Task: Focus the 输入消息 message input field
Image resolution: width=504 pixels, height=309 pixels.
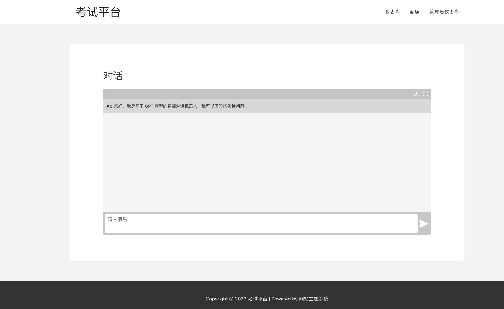Action: (261, 224)
